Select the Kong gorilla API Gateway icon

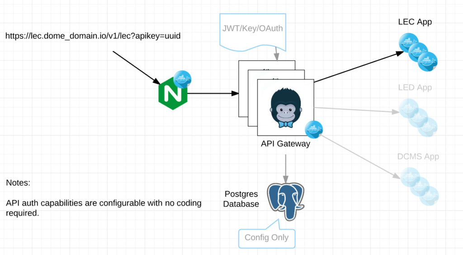click(286, 107)
